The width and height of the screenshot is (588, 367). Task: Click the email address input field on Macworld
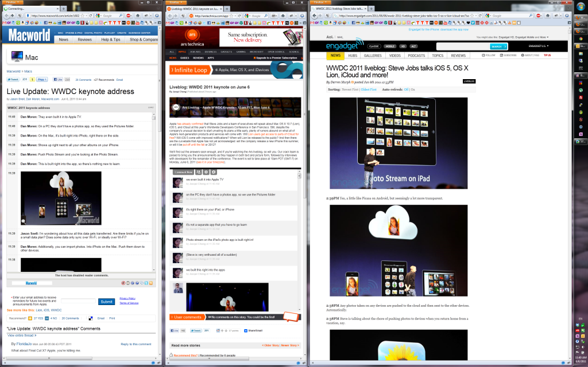click(78, 301)
